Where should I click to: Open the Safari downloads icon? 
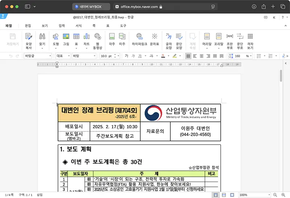(x=254, y=7)
